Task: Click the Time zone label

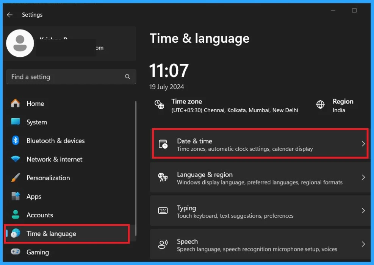Action: [187, 101]
